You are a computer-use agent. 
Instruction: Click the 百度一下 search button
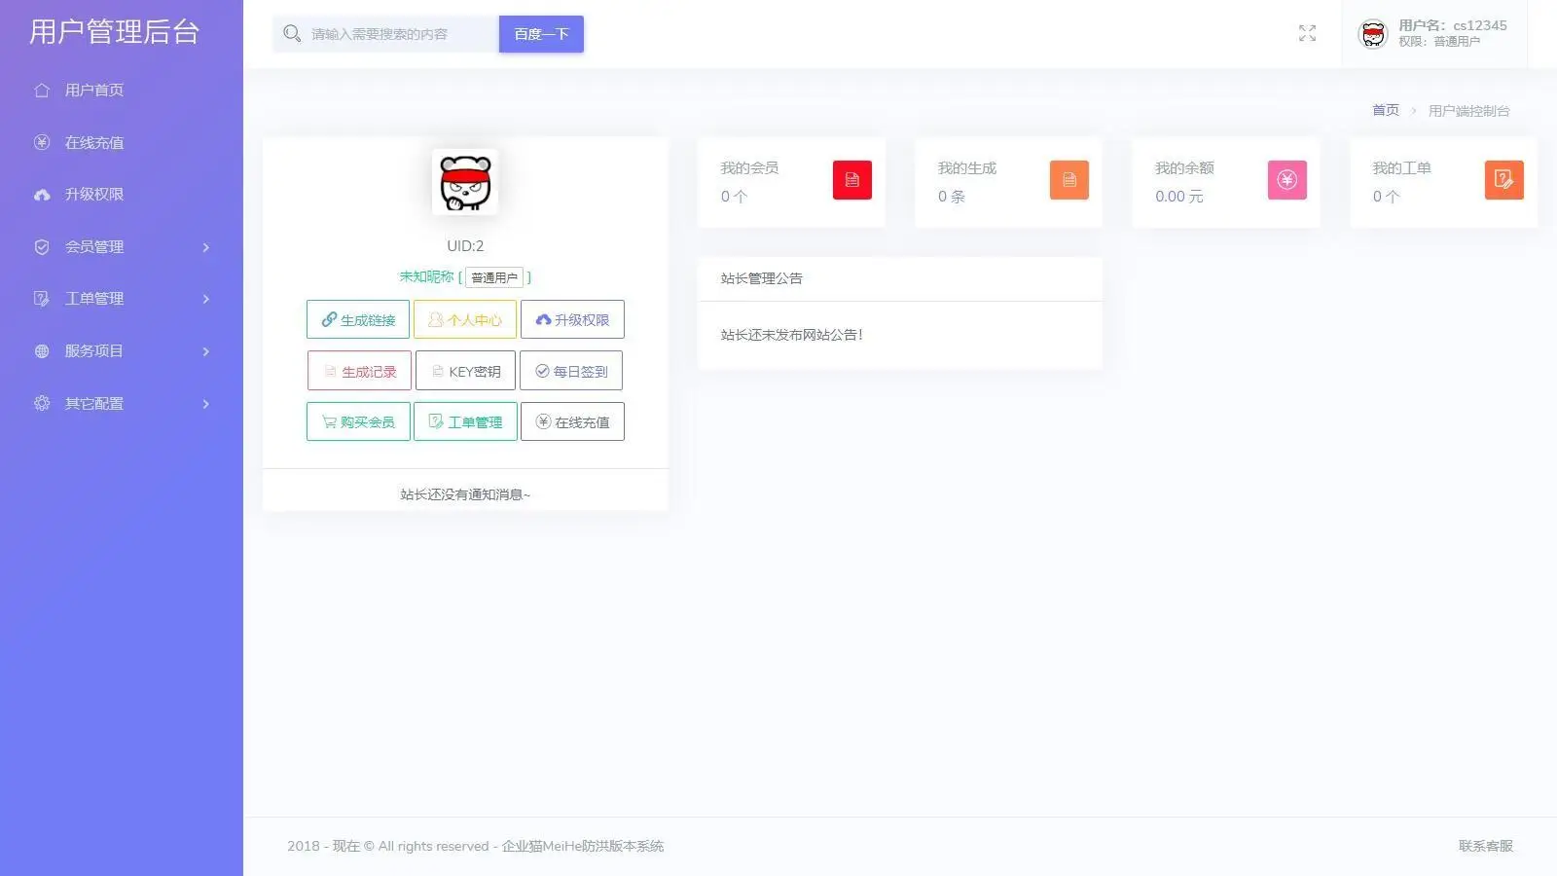point(541,33)
